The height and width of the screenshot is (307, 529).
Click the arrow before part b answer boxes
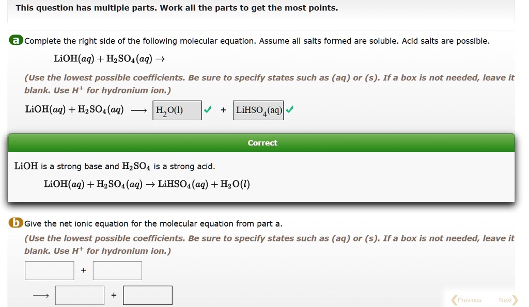(x=41, y=295)
